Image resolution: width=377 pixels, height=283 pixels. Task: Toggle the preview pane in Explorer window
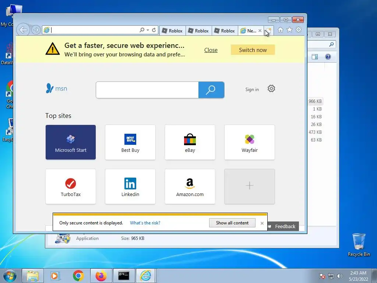pyautogui.click(x=315, y=57)
